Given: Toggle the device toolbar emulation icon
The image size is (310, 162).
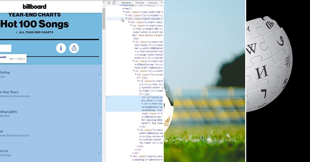Looking at the screenshot, I should click(x=114, y=3).
